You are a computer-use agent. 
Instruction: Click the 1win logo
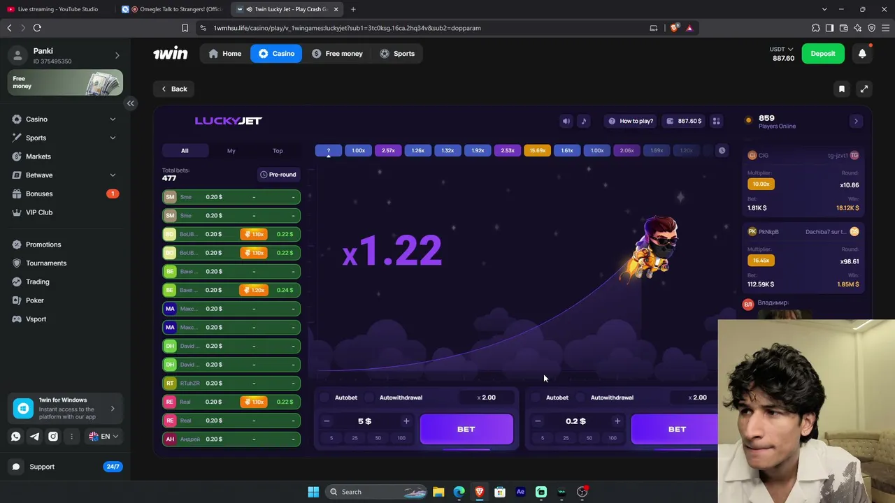(x=171, y=53)
